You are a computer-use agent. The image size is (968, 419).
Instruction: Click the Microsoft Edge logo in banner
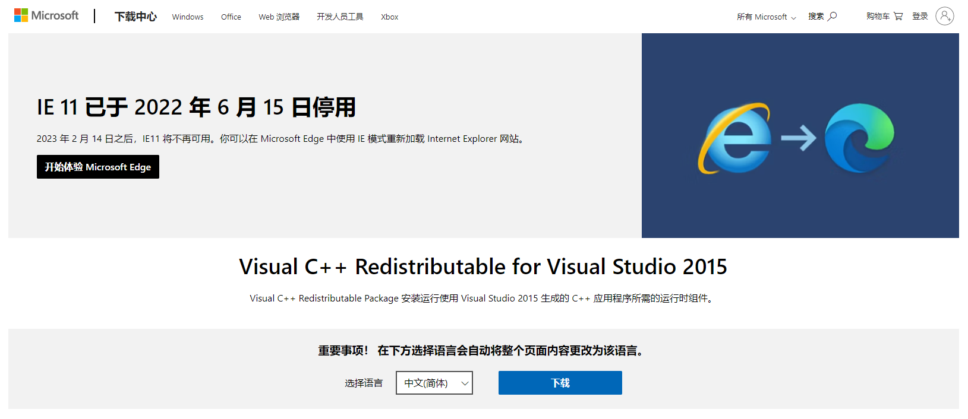pos(859,138)
